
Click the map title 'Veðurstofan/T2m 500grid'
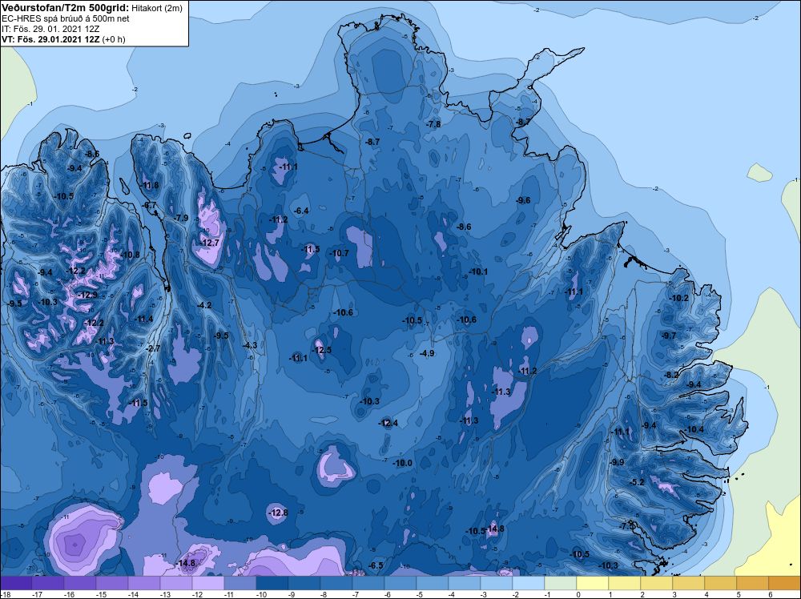click(x=65, y=8)
